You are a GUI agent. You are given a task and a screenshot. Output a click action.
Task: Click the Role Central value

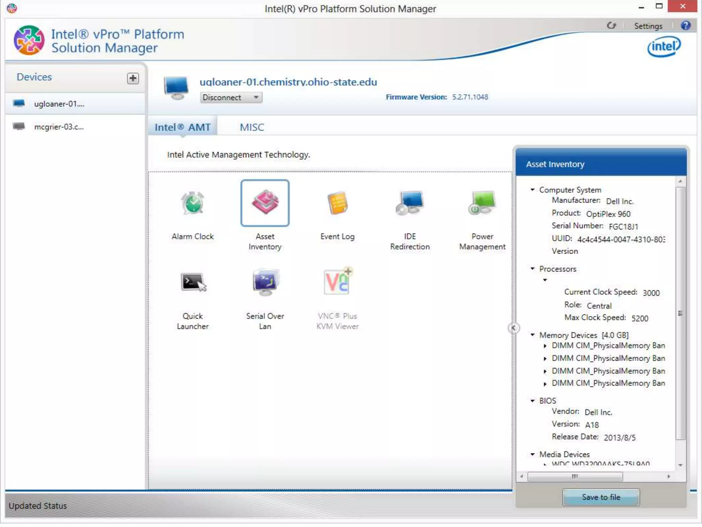click(599, 306)
